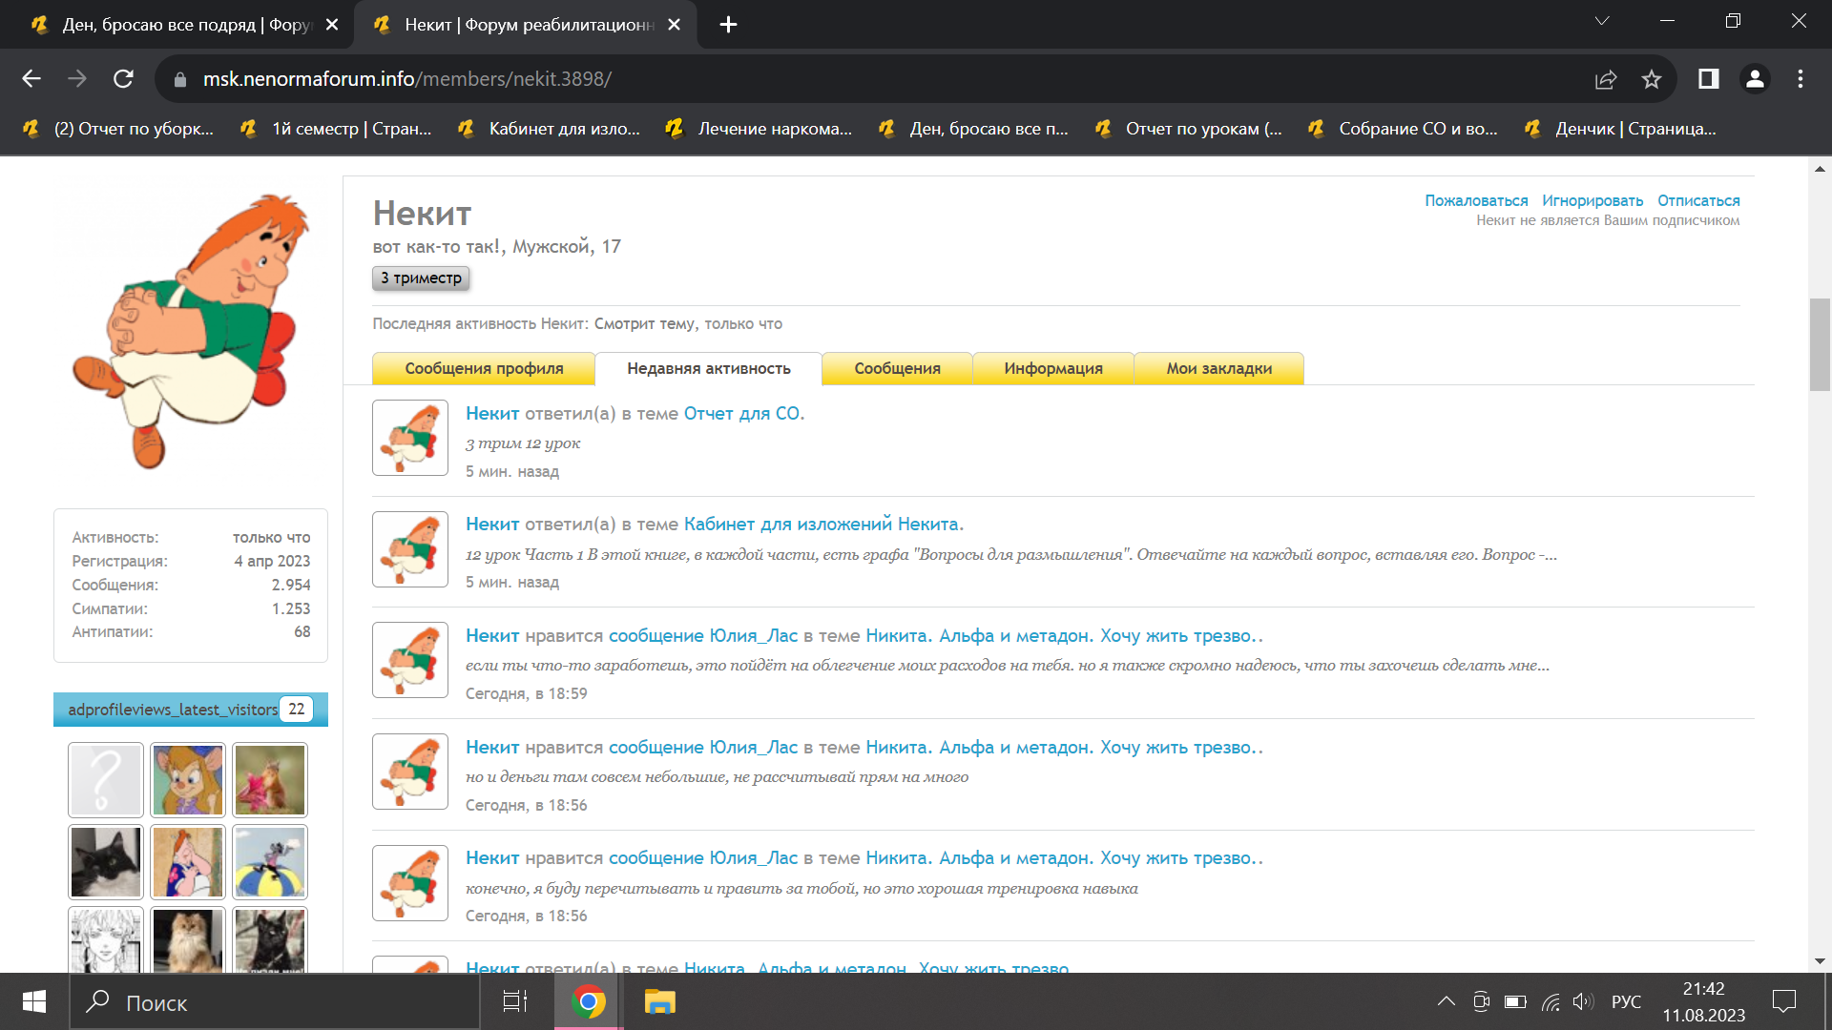The width and height of the screenshot is (1832, 1030).
Task: Switch the 'РУС' keyboard language indicator
Action: [1626, 1001]
